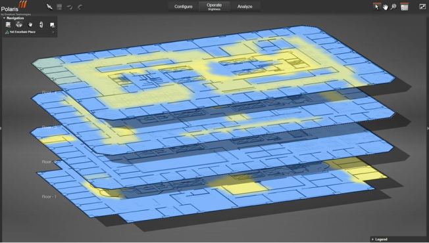Switch to the Configure tab

pos(184,7)
